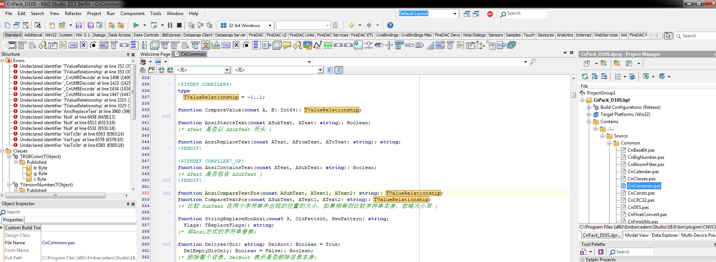Switch to the Model View tab
Viewport: 716px width, 262px height.
(636, 235)
